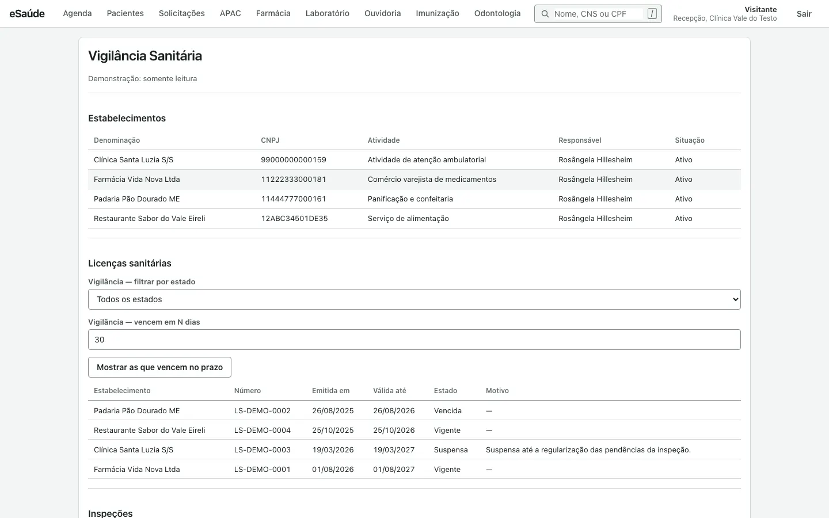Click the slash shortcut badge in search

652,14
